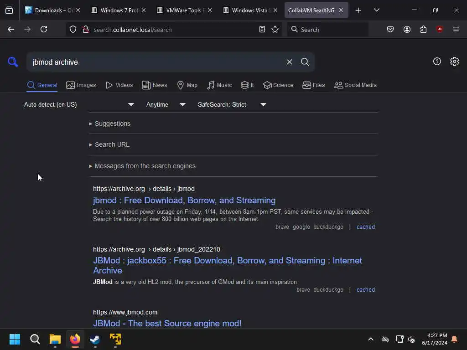Viewport: 467px width, 350px height.
Task: Open JBMod : jackbox55 Internet Archive result
Action: [228, 266]
